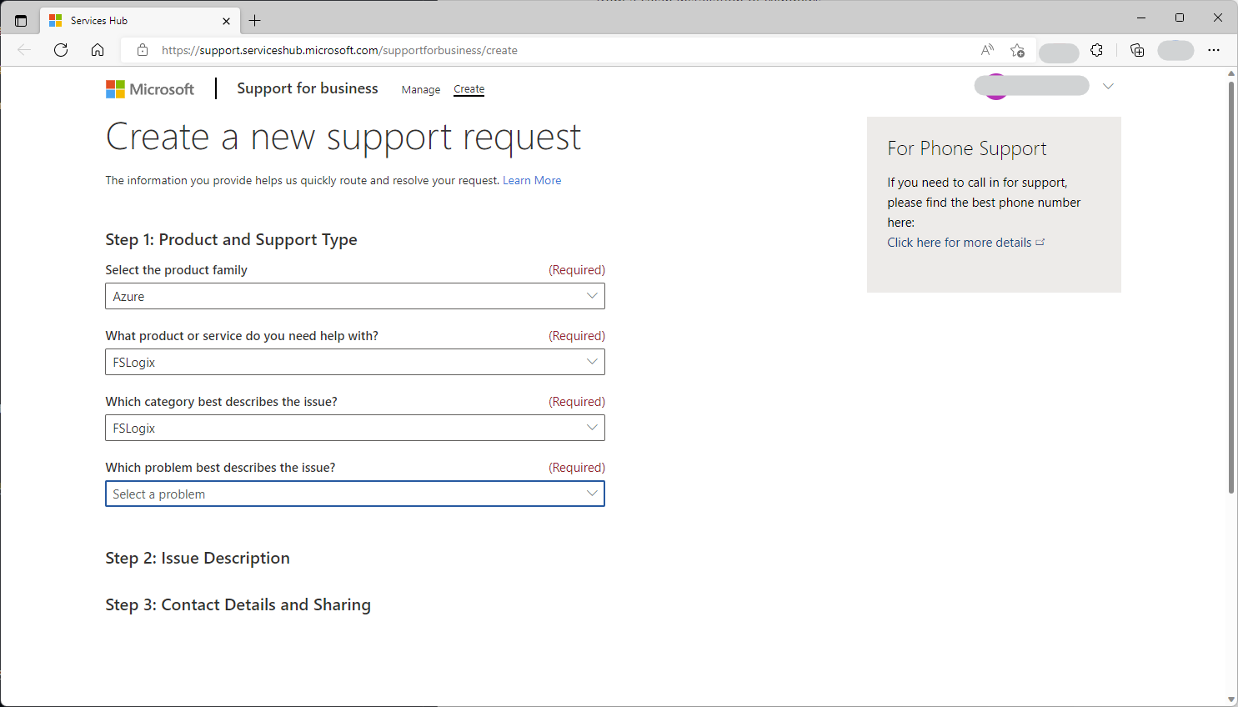Click the For Phone Support heading
The width and height of the screenshot is (1238, 707).
click(967, 148)
